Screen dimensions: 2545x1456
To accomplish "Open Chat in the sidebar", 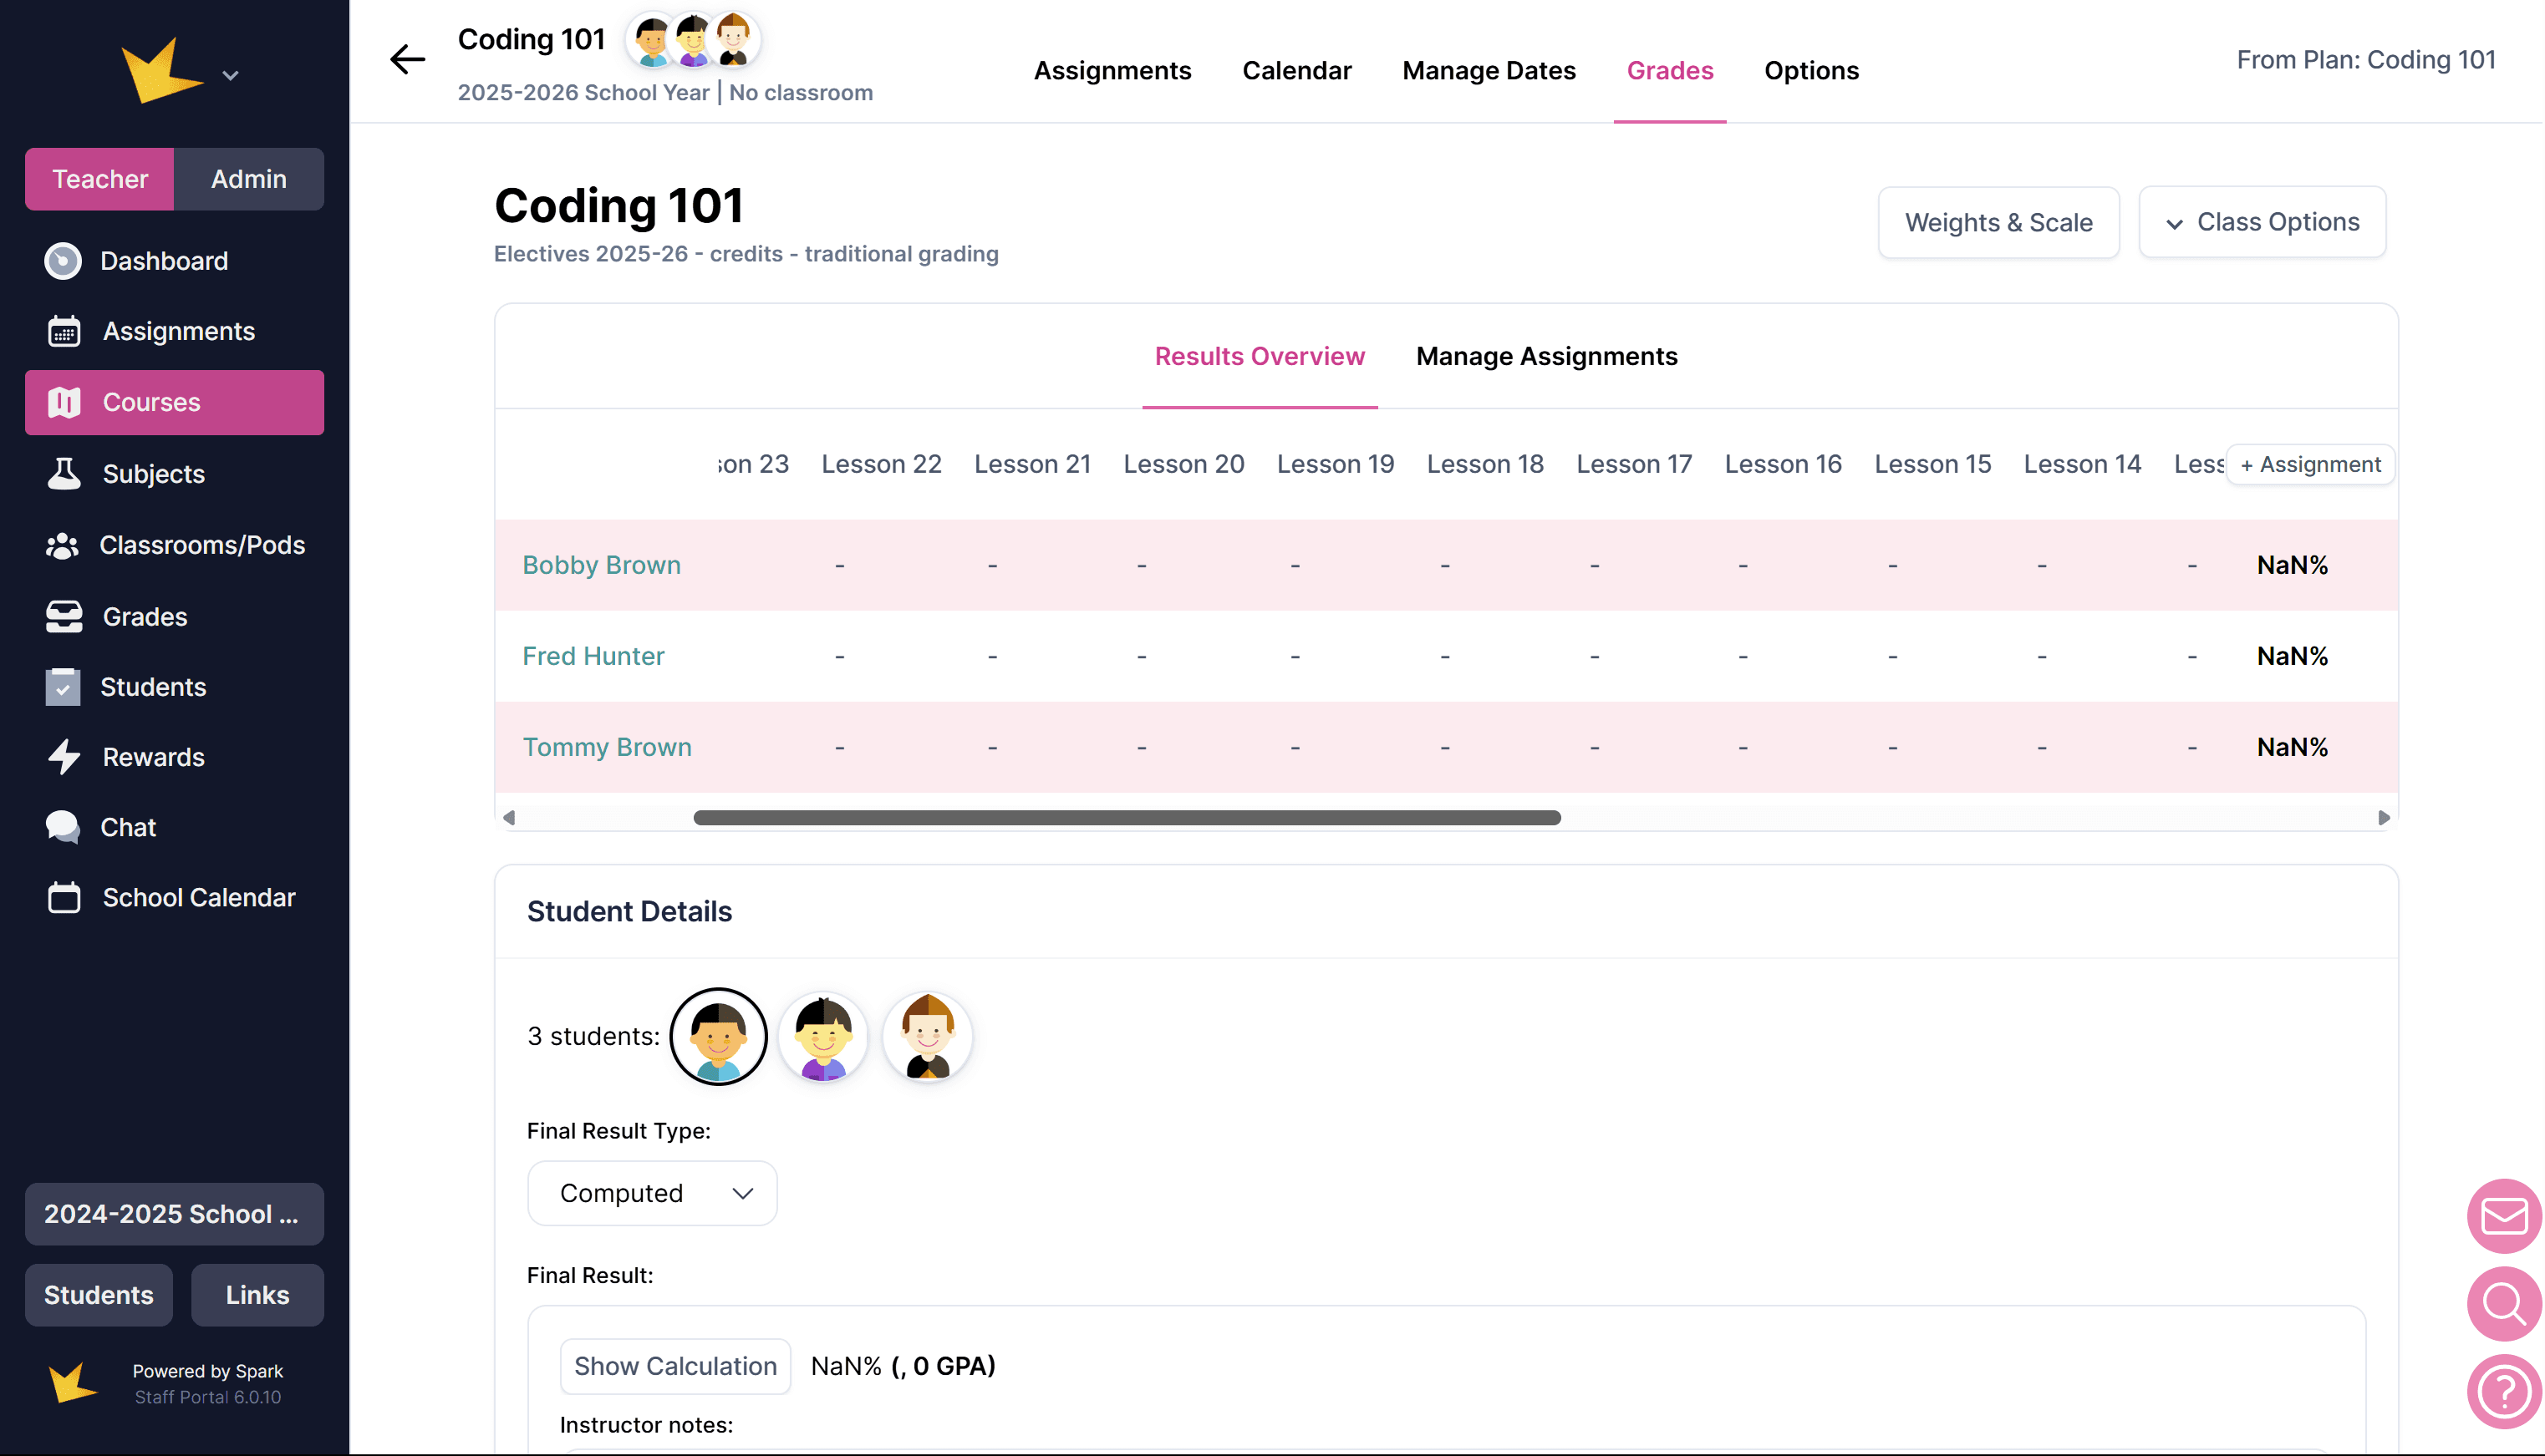I will click(x=128, y=827).
